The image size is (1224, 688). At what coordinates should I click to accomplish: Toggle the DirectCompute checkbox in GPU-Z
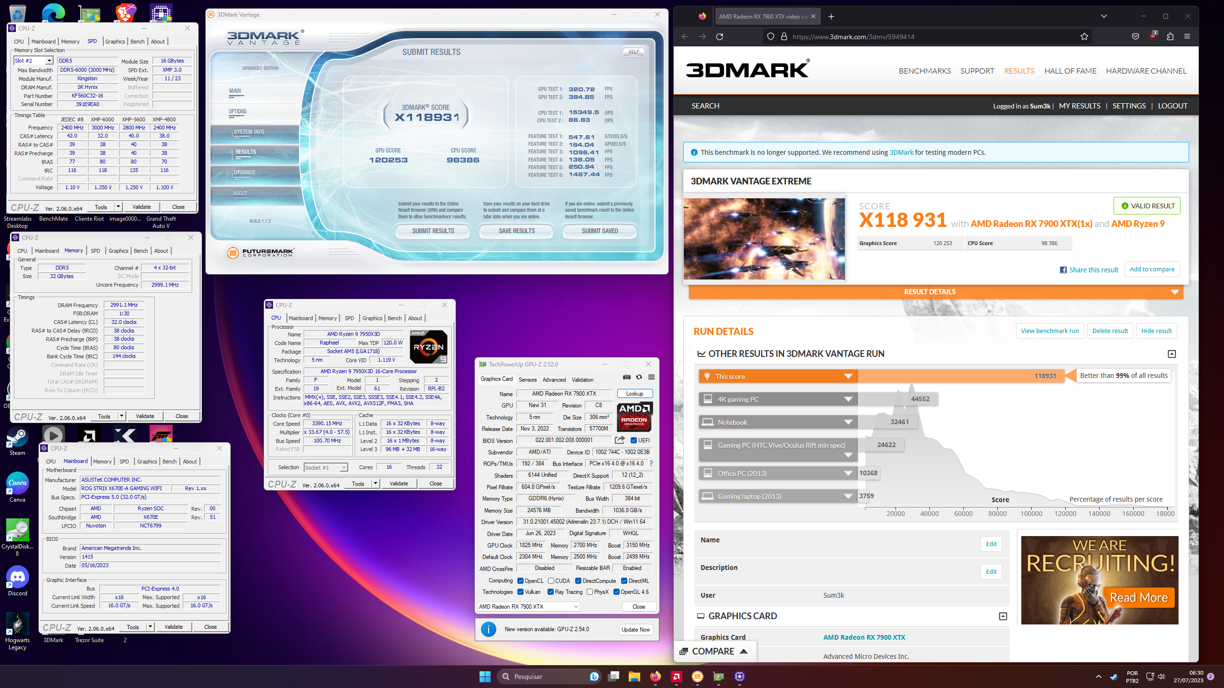(x=578, y=581)
